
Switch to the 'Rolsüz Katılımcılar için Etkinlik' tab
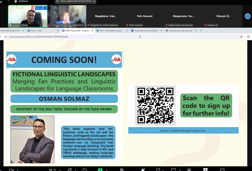point(146,31)
